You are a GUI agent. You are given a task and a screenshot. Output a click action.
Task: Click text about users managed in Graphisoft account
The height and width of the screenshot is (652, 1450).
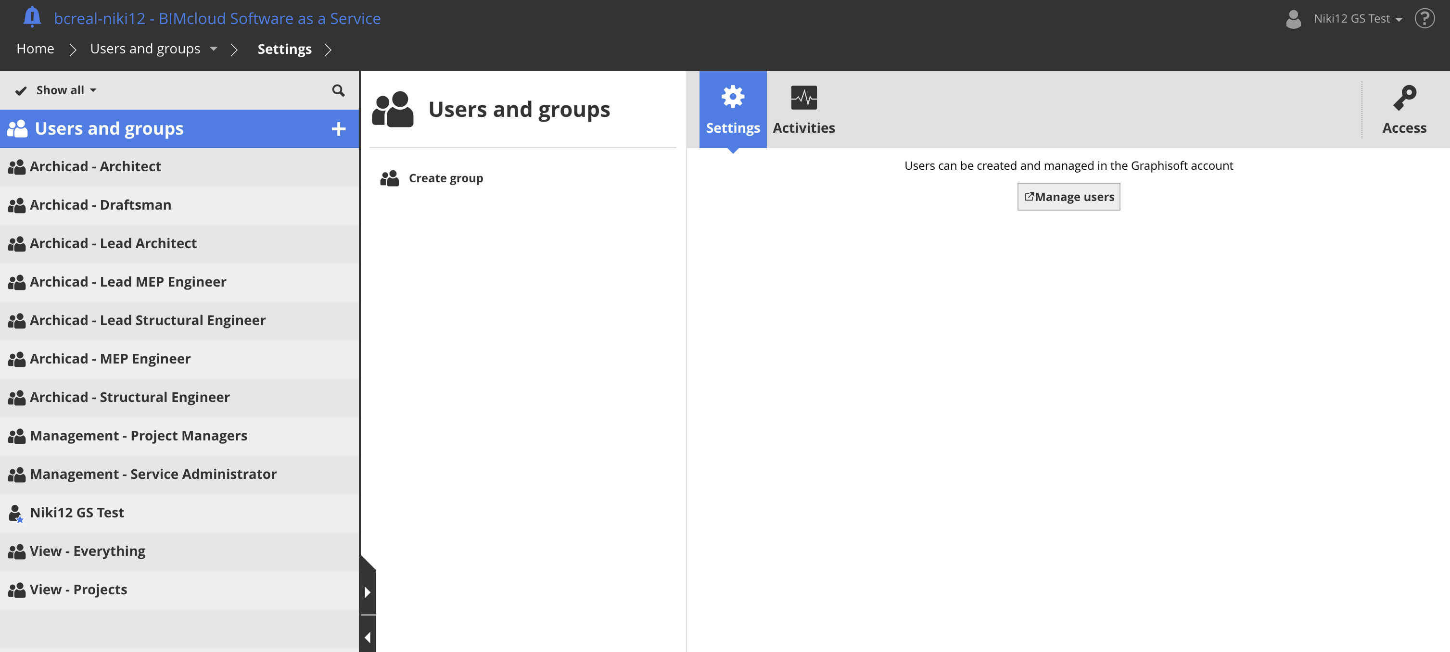coord(1068,165)
